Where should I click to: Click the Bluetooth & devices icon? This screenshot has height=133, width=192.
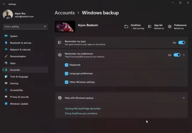(x=6, y=43)
